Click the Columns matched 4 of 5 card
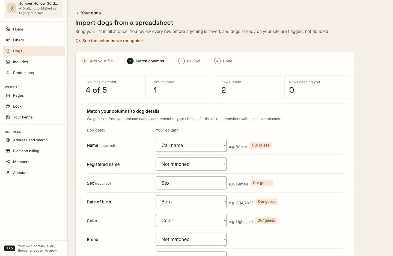This screenshot has width=393, height=256. click(x=113, y=87)
